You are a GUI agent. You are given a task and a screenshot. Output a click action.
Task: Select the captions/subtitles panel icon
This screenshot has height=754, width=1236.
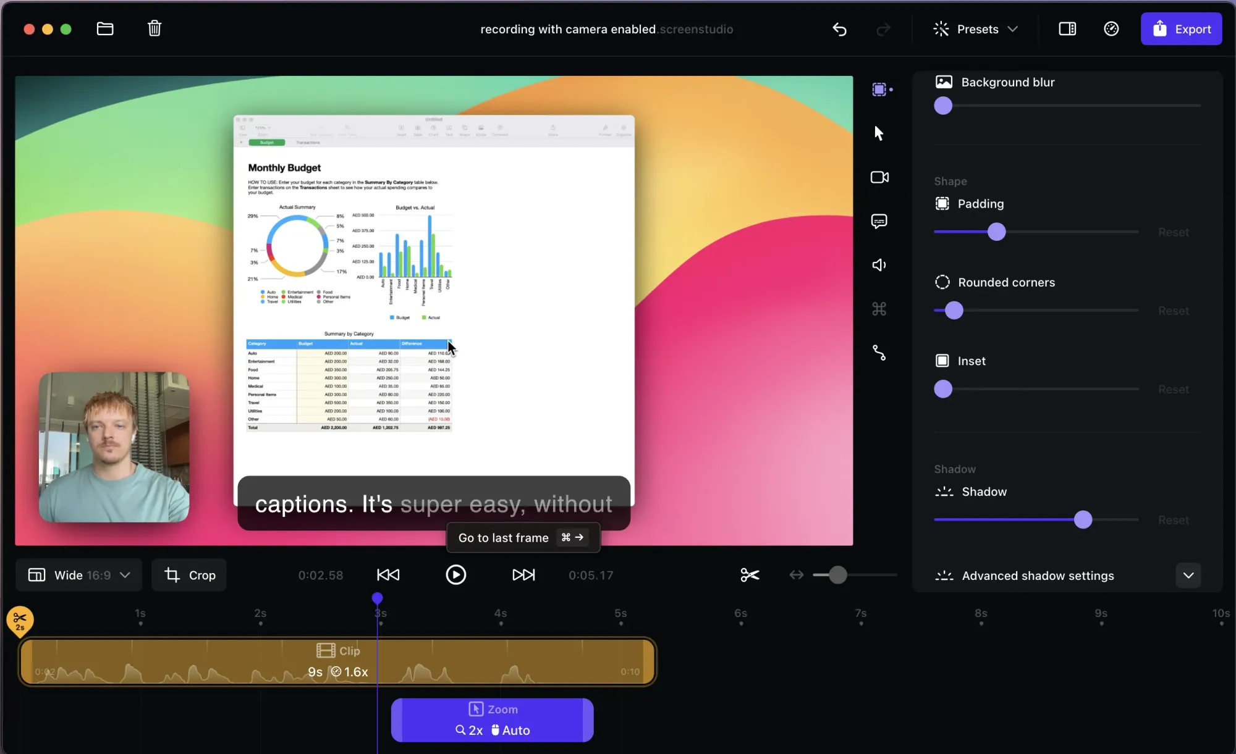coord(879,220)
